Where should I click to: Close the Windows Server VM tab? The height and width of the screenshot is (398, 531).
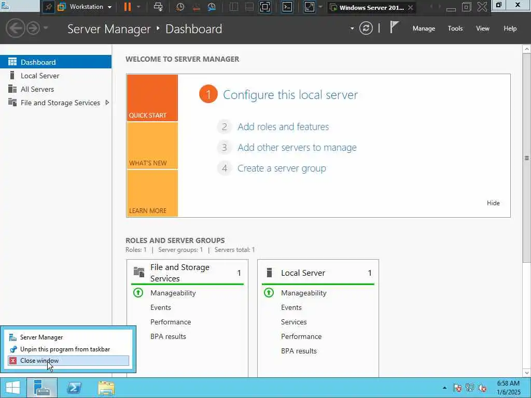[411, 7]
